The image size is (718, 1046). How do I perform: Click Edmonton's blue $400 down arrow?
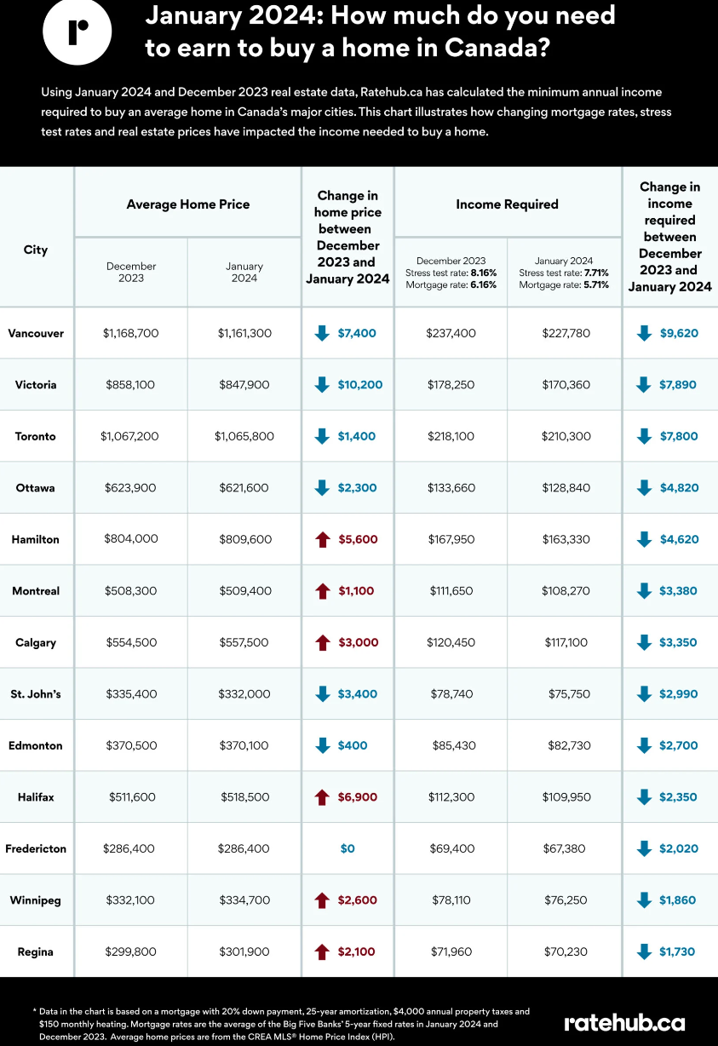[322, 745]
